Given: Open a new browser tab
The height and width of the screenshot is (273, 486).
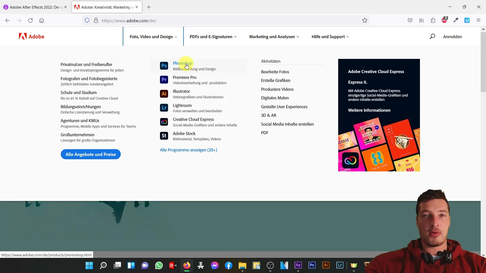Looking at the screenshot, I should [x=149, y=7].
